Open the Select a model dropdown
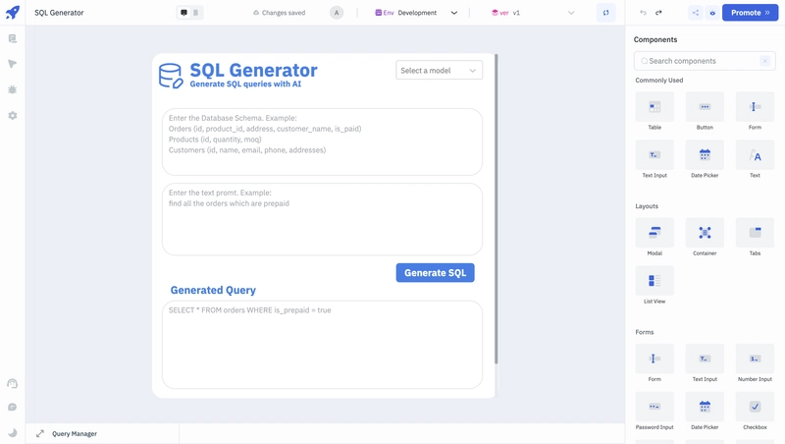 (439, 70)
